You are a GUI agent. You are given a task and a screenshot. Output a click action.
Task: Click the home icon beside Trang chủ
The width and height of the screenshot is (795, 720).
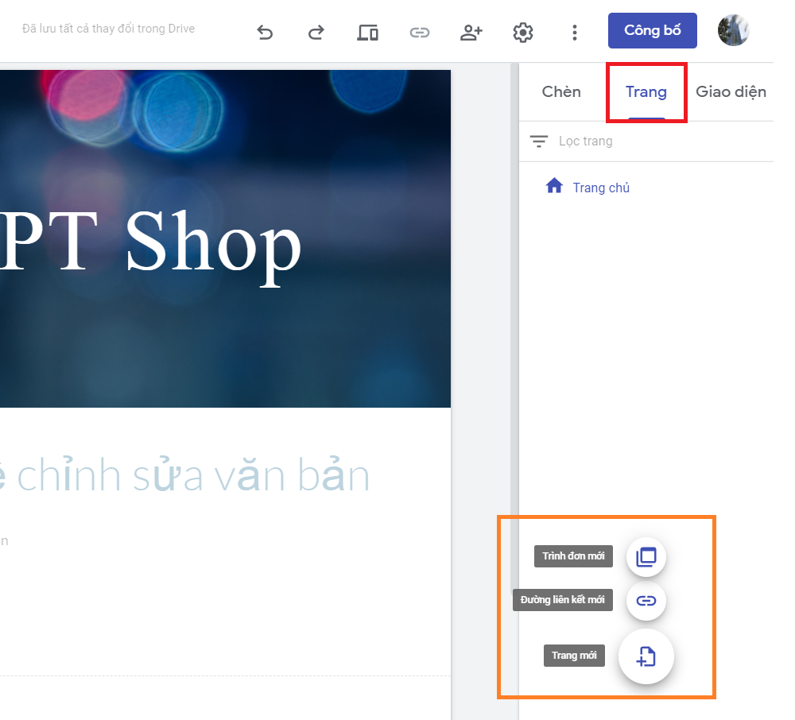pos(554,186)
